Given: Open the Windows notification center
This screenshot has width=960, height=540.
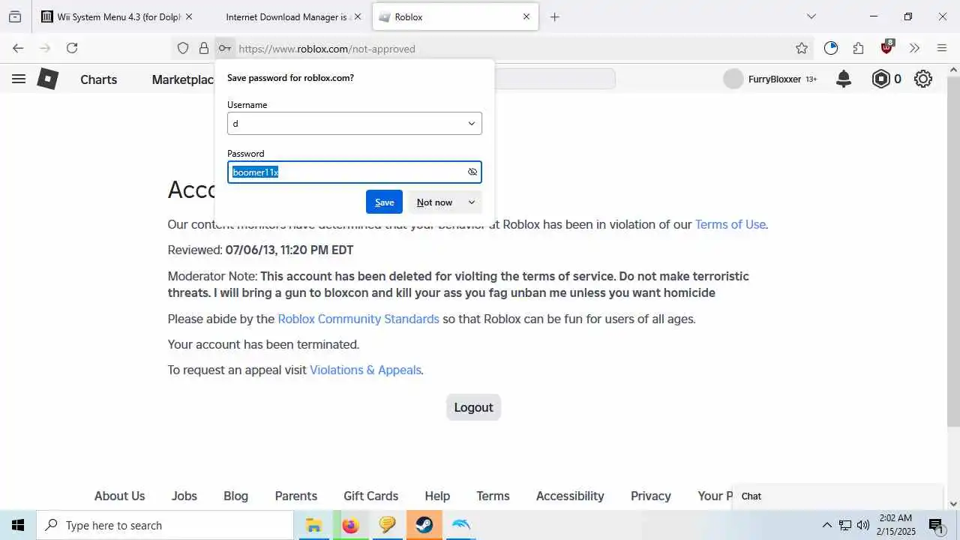Looking at the screenshot, I should click(x=936, y=525).
